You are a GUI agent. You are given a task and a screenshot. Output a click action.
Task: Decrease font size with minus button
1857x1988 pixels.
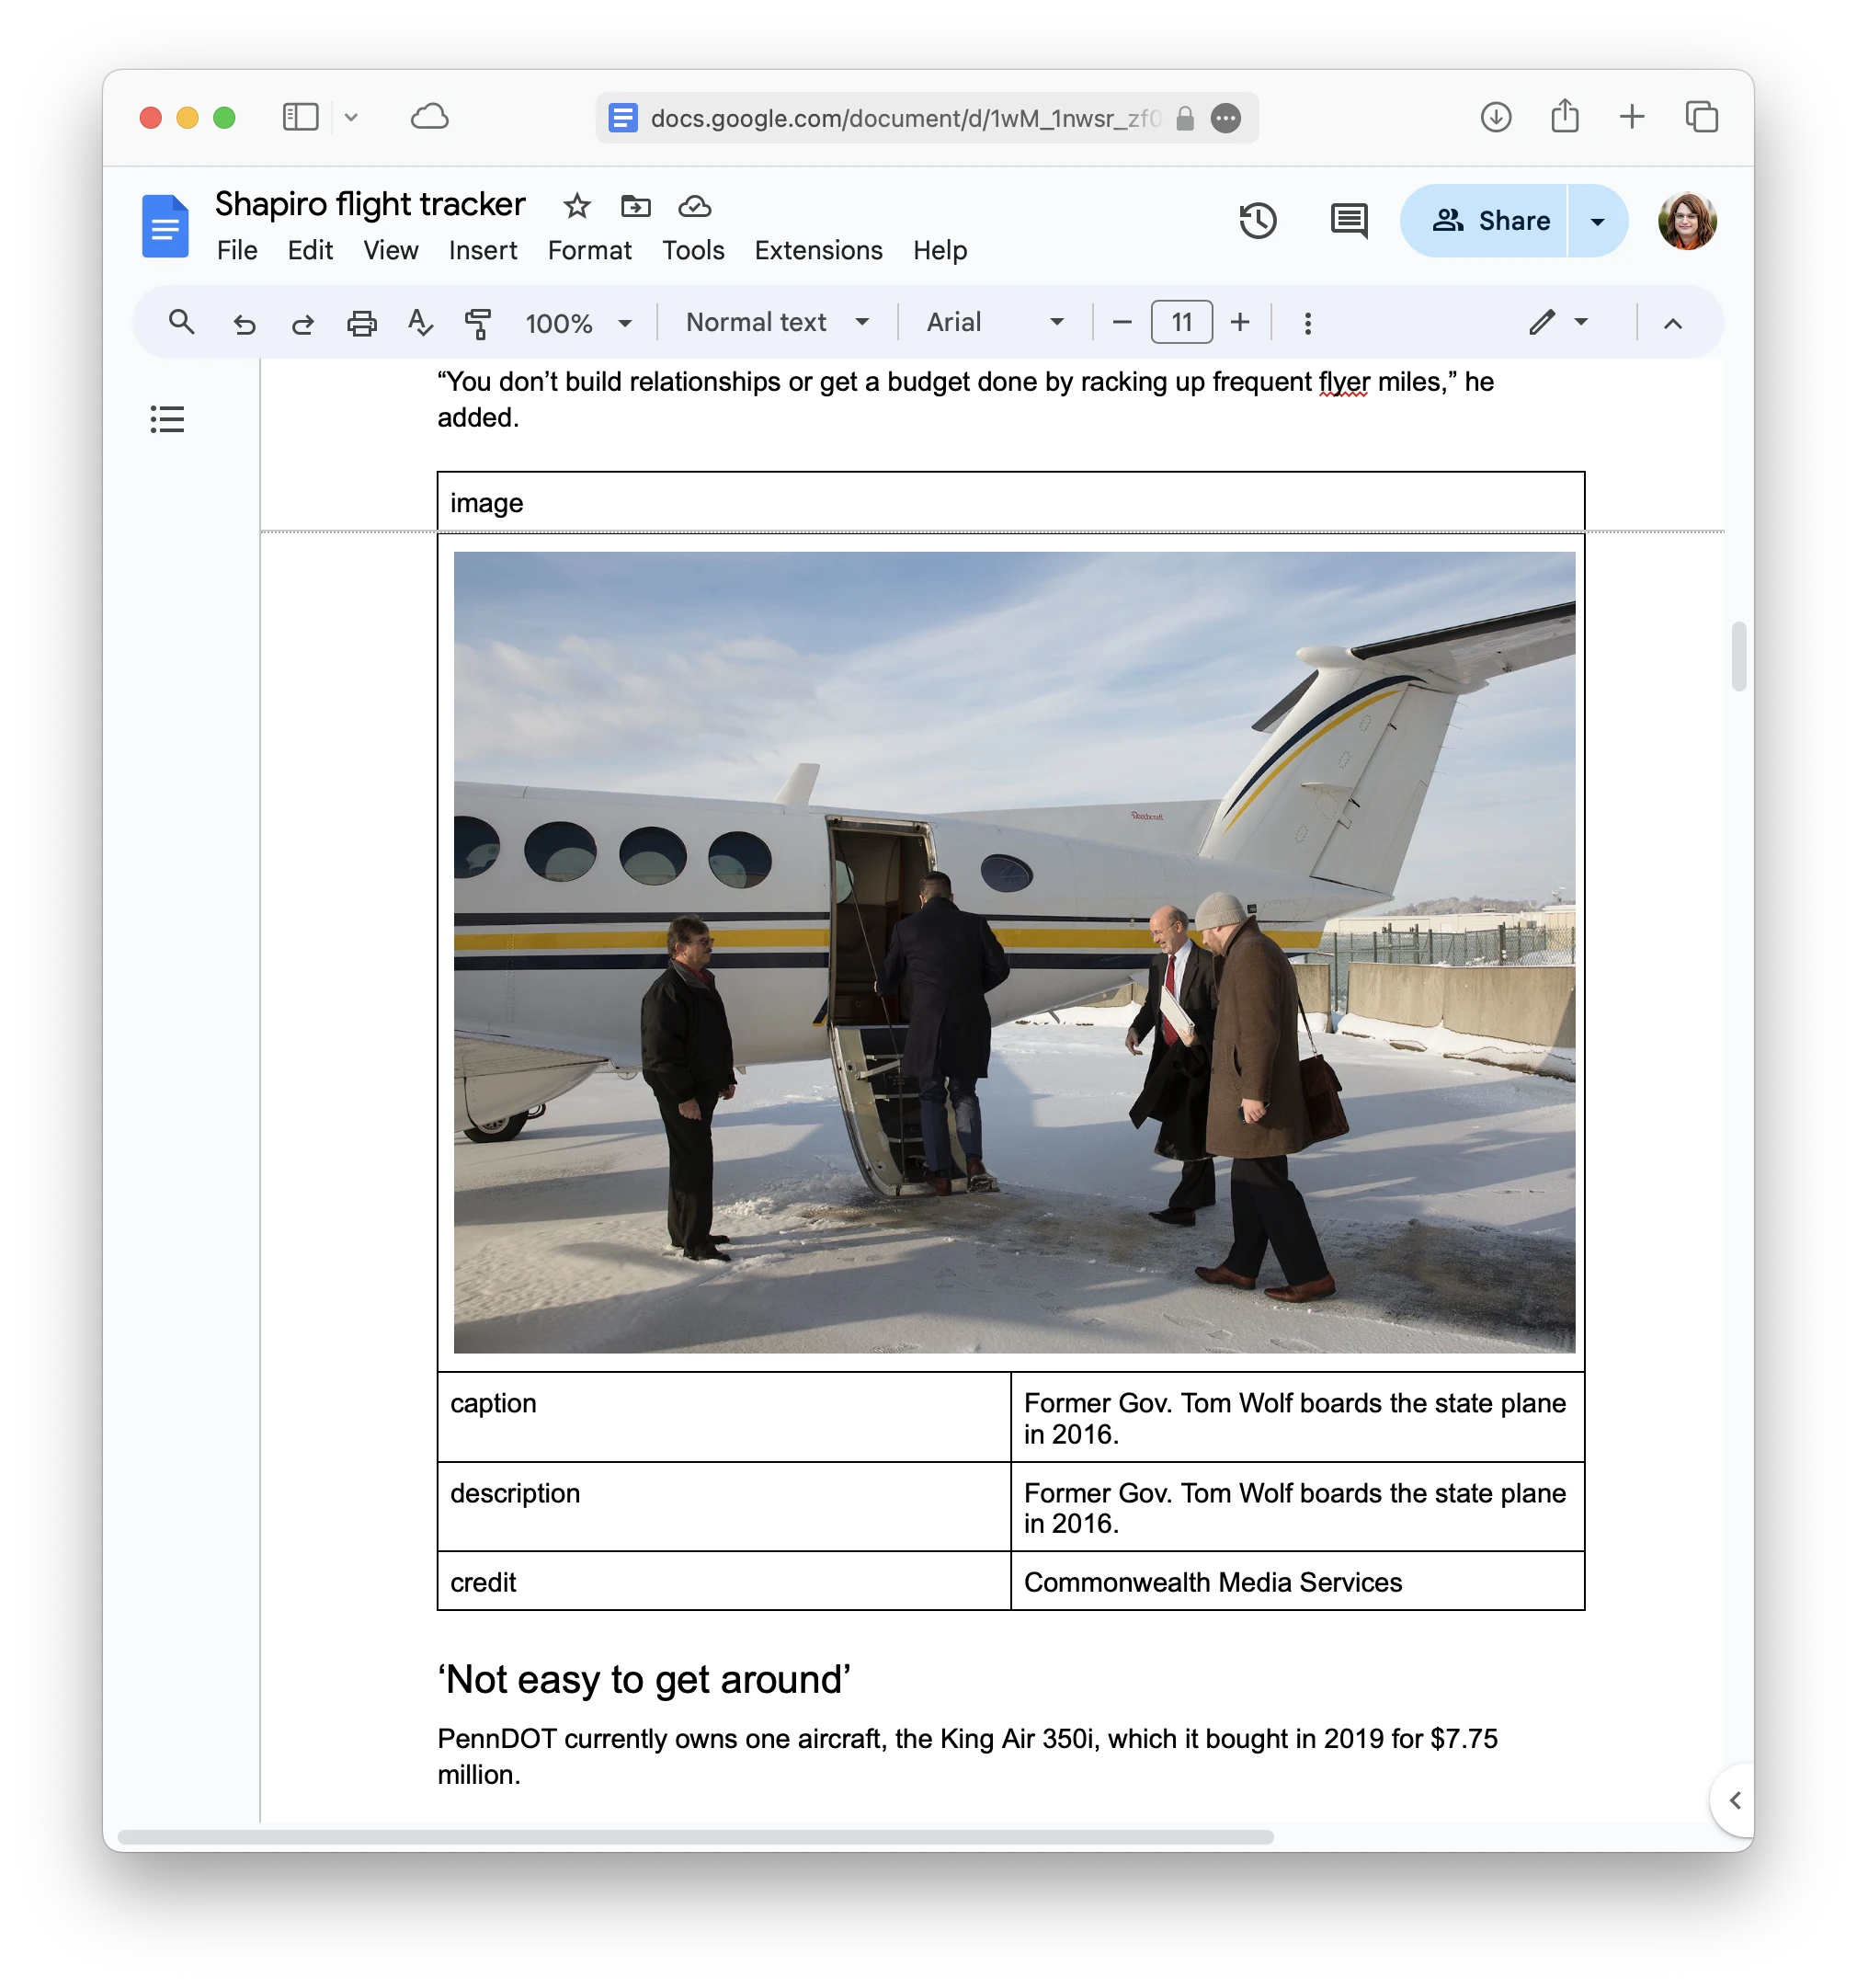[1122, 322]
